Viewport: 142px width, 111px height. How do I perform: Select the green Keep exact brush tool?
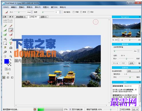point(5,26)
